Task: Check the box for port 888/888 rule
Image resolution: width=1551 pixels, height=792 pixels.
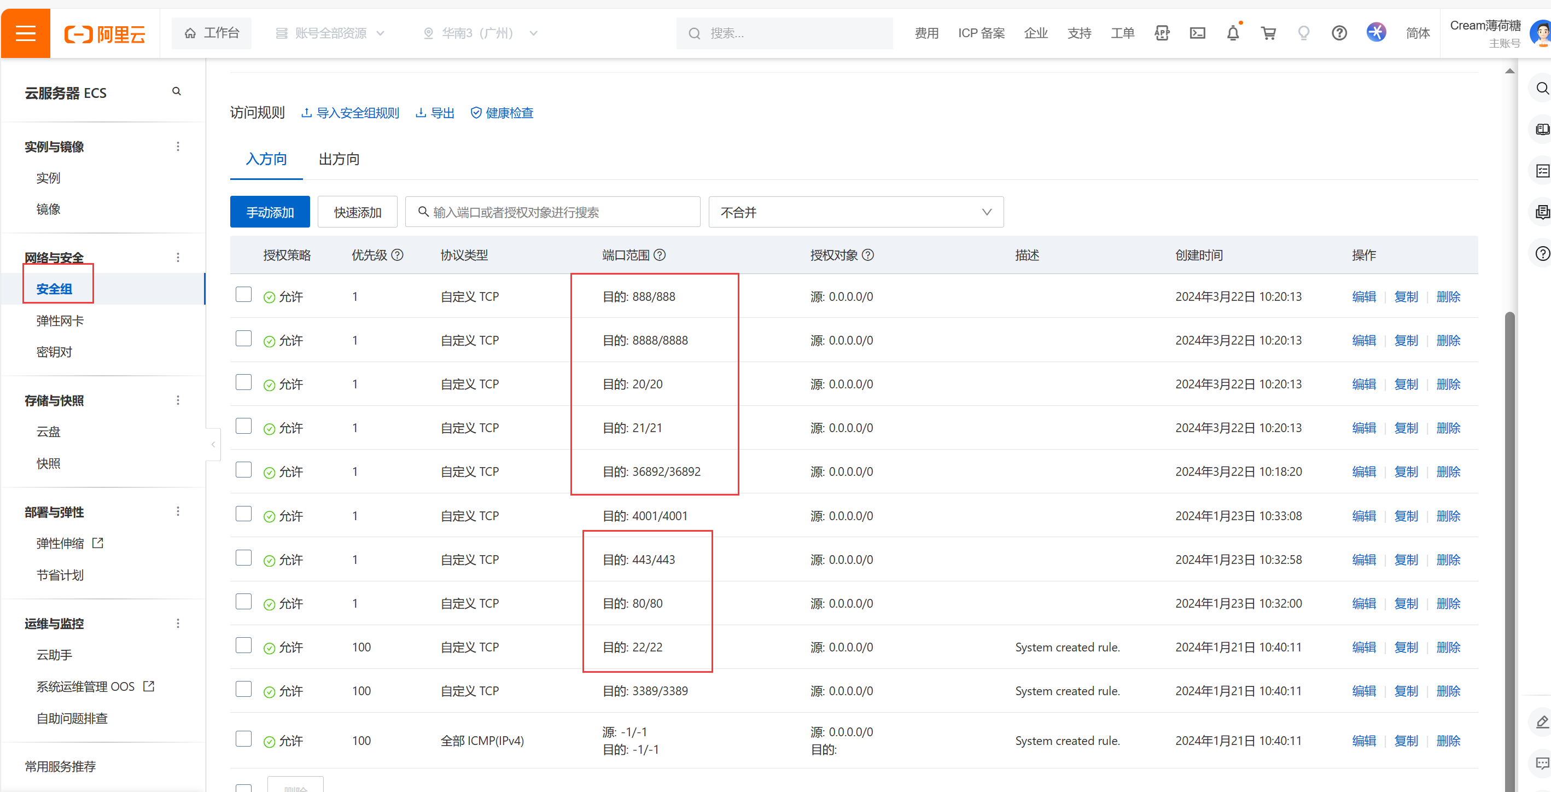Action: [243, 294]
